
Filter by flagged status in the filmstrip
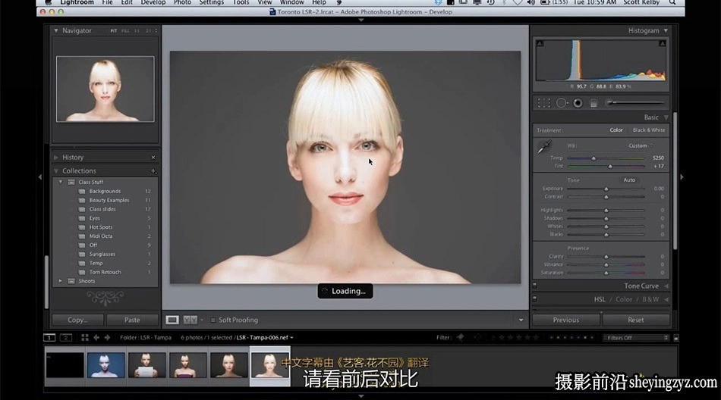(x=460, y=338)
